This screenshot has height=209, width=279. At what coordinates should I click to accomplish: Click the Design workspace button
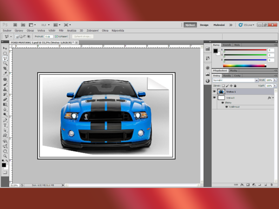[x=204, y=25]
